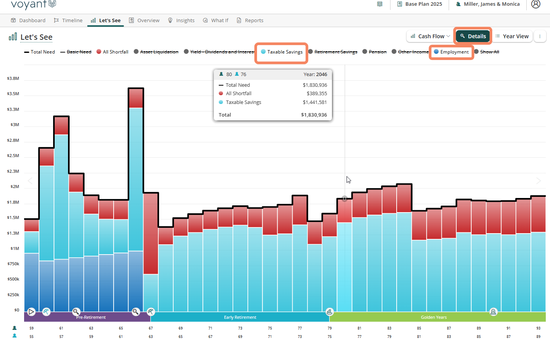Open the Base Plan 2025 selector
The height and width of the screenshot is (344, 550).
coord(420,4)
